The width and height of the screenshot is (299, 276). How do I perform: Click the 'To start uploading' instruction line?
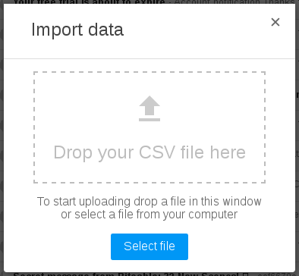tap(149, 202)
